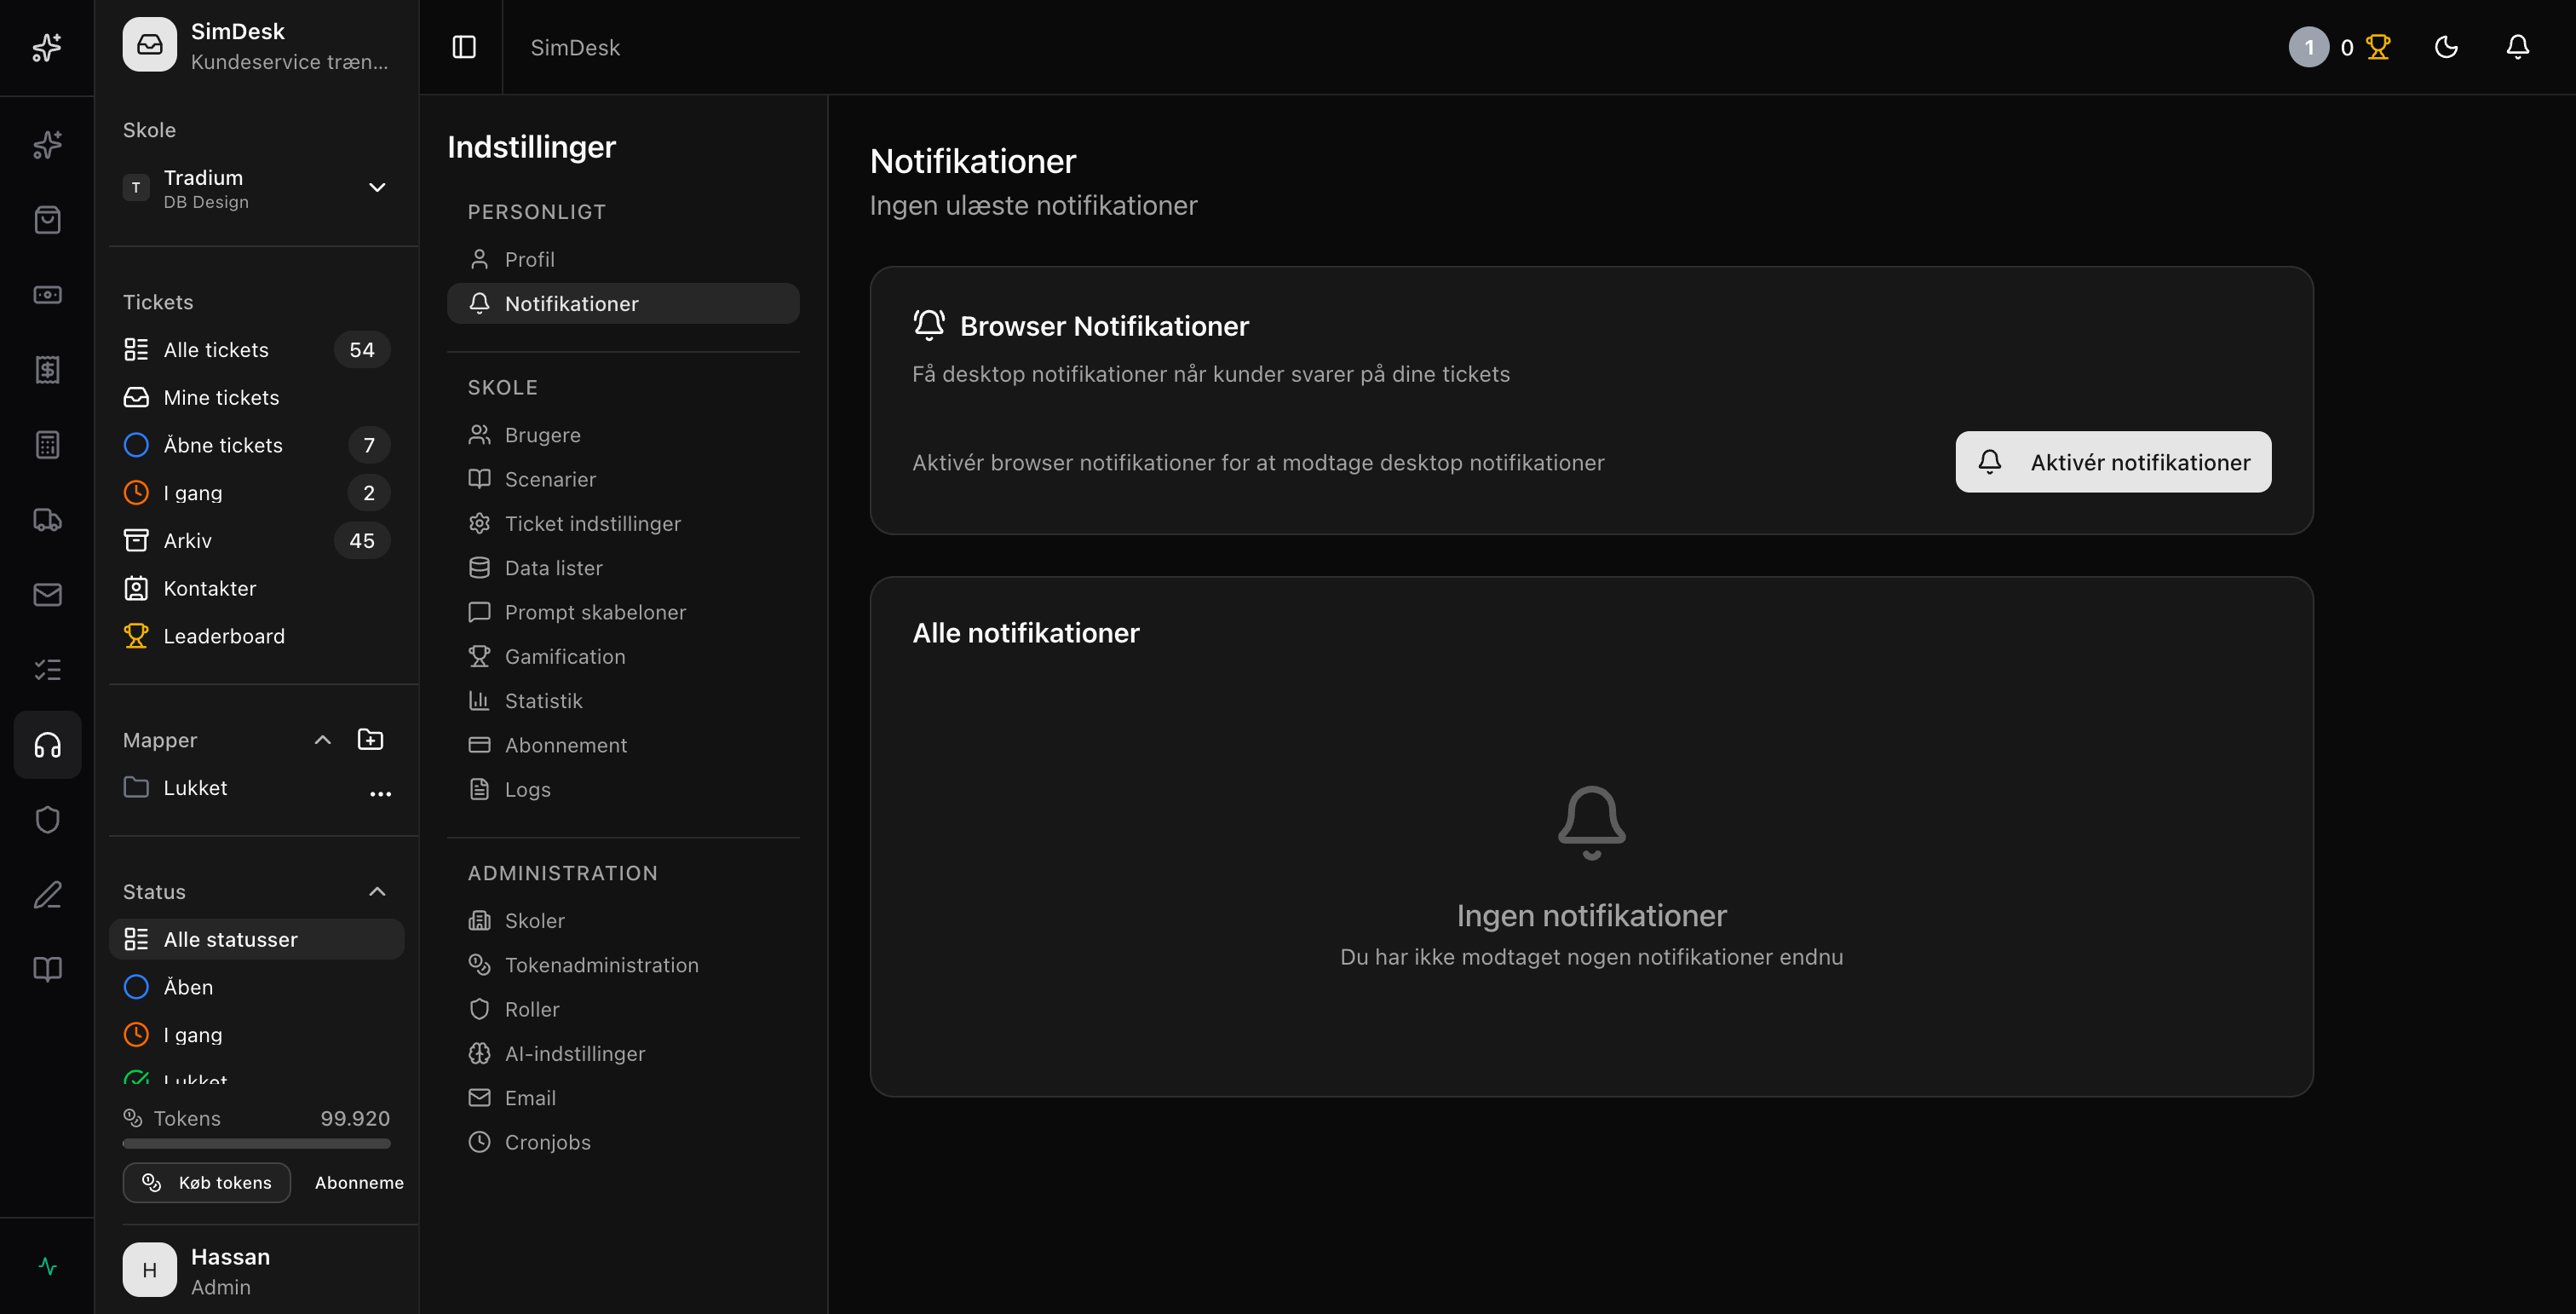
Task: Open the delivery truck icon in left rail
Action: tap(47, 520)
